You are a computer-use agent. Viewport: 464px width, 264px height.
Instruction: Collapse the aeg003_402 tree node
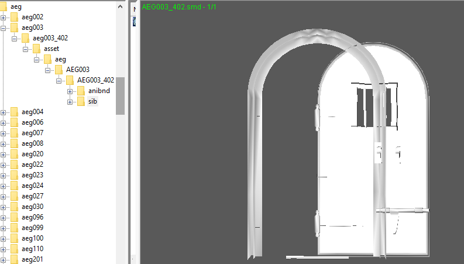(x=14, y=39)
